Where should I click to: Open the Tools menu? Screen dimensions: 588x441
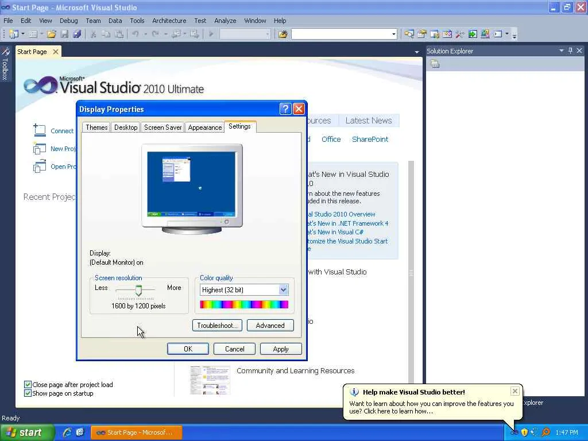pos(137,21)
